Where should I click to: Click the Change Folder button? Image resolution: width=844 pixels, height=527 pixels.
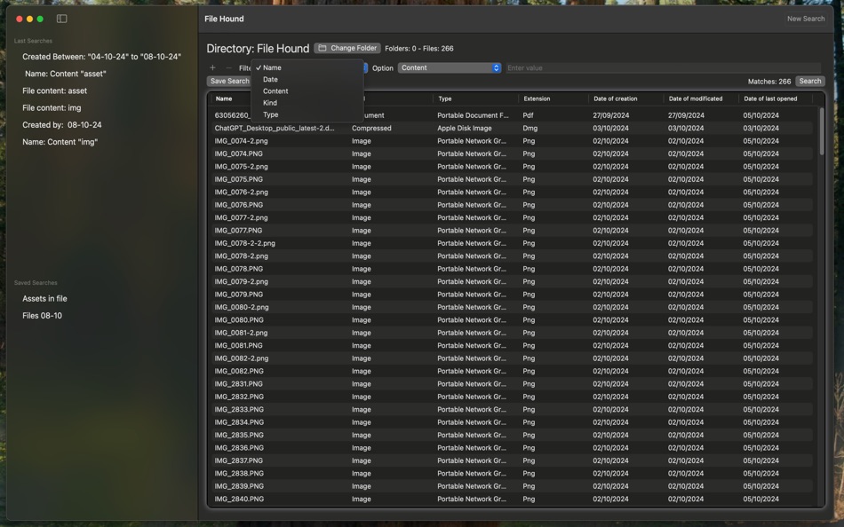pyautogui.click(x=347, y=49)
